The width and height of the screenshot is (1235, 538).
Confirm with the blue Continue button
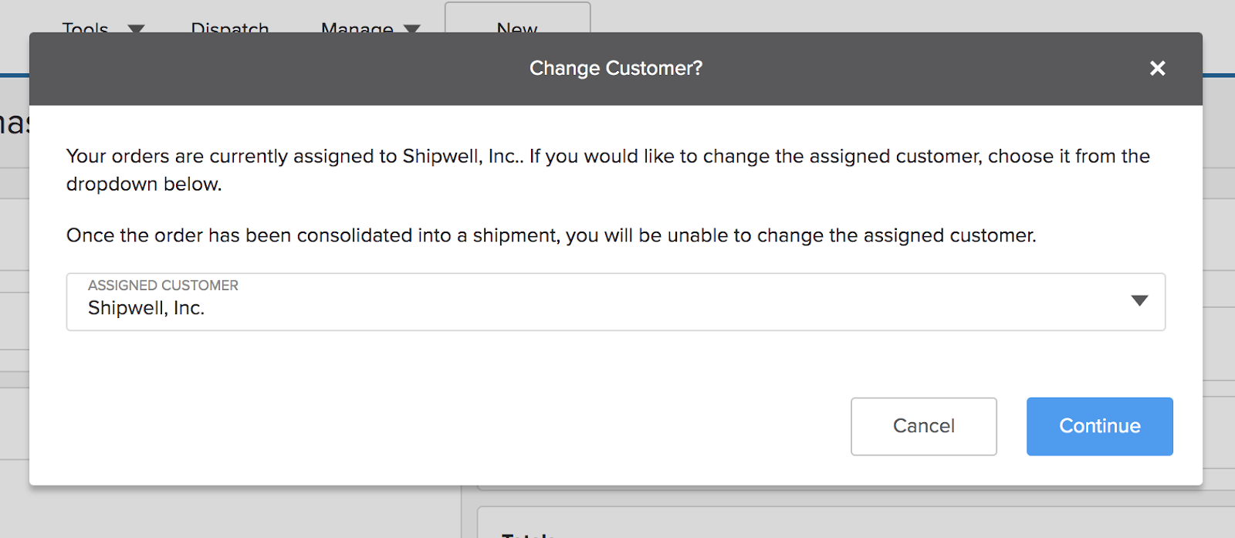click(x=1099, y=426)
